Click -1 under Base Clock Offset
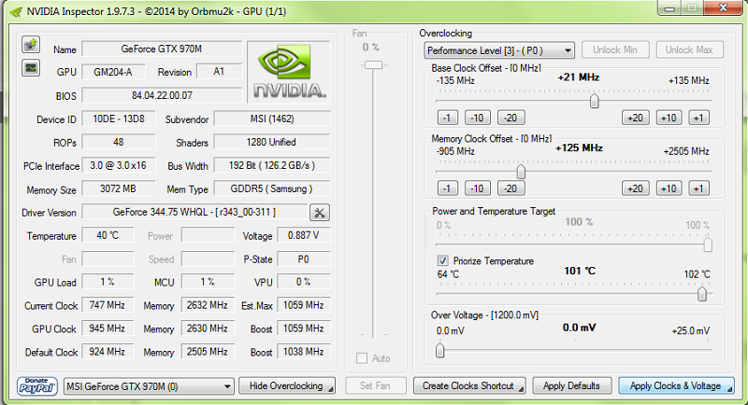 click(x=447, y=118)
